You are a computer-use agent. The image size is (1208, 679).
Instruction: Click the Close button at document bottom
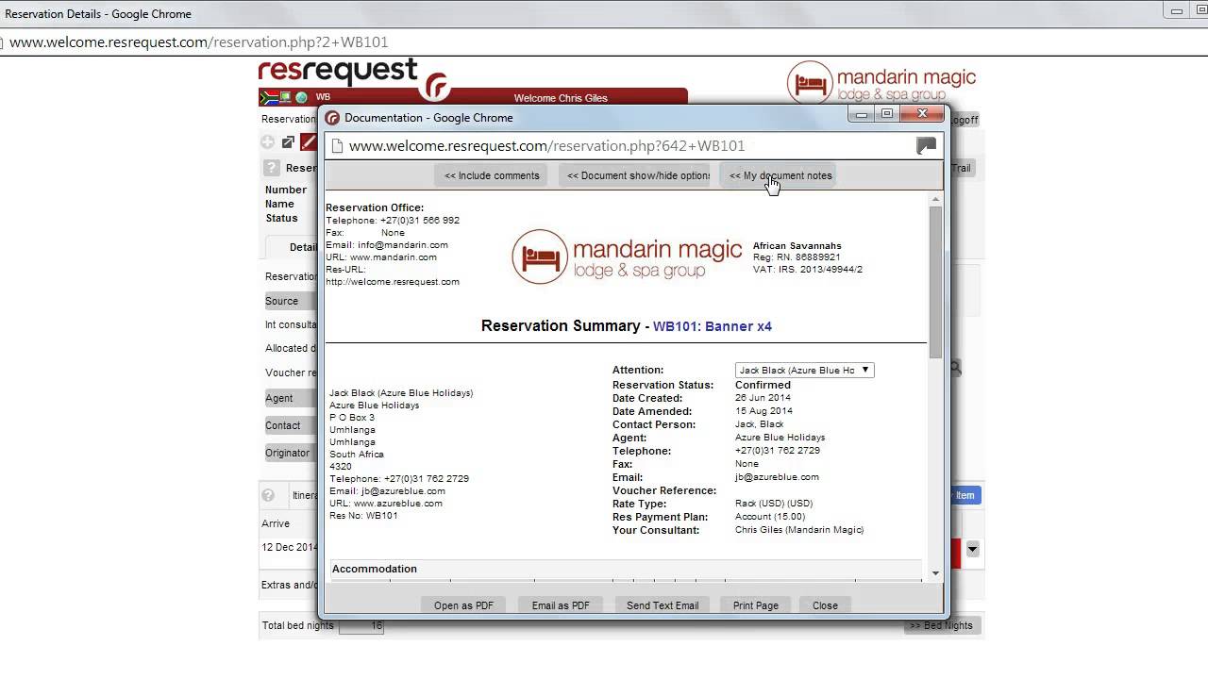pos(825,605)
